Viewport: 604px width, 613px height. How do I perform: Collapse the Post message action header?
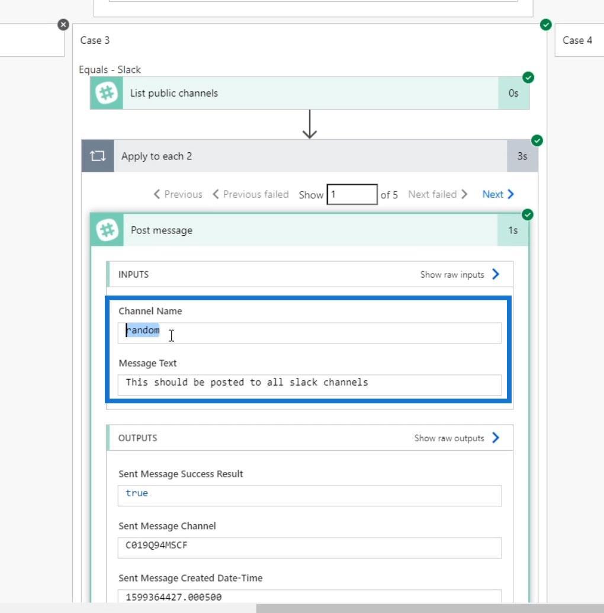(310, 230)
